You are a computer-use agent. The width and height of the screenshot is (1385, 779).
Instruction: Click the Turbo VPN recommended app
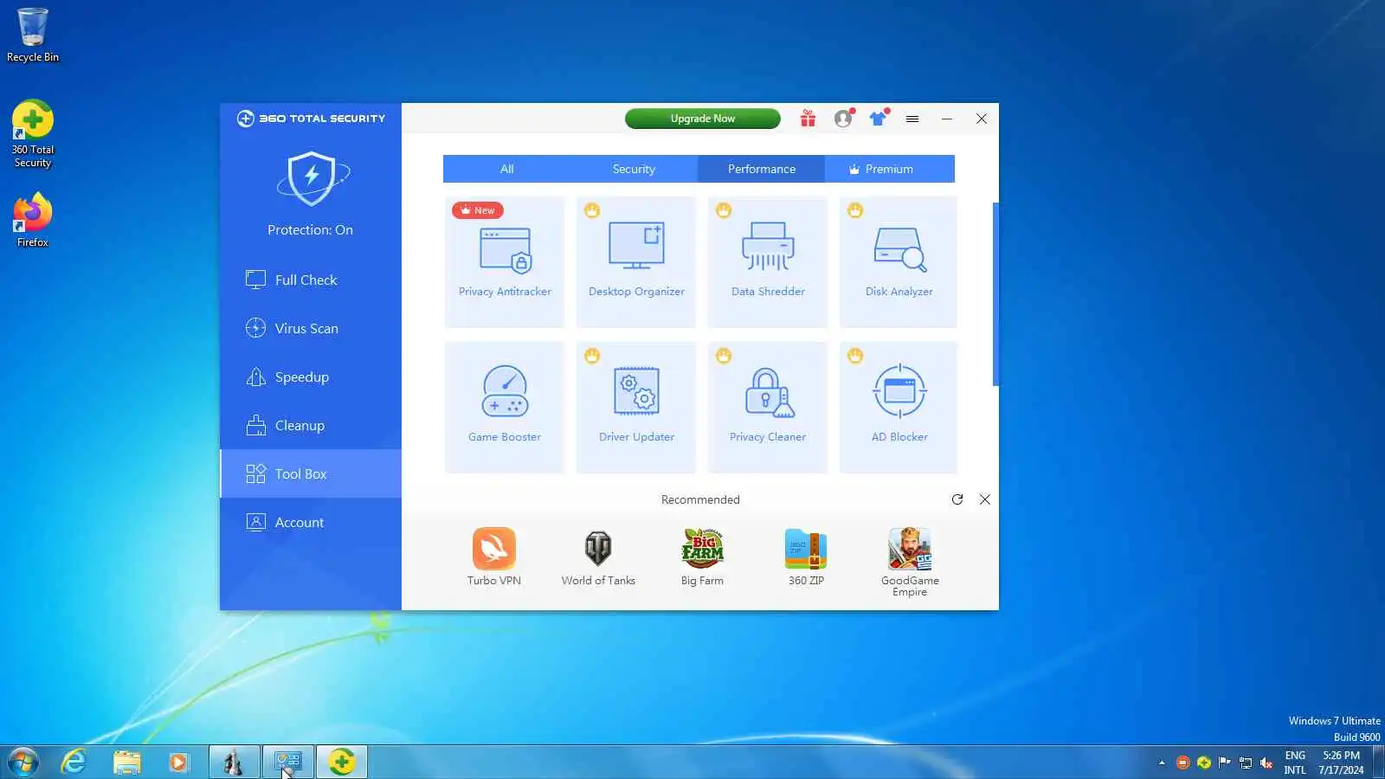click(x=494, y=557)
